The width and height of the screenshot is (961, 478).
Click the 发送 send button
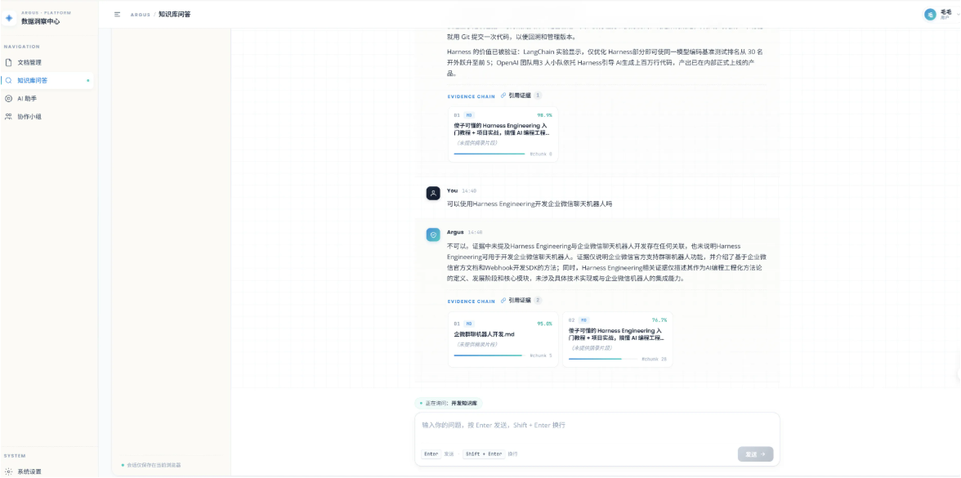(x=756, y=454)
